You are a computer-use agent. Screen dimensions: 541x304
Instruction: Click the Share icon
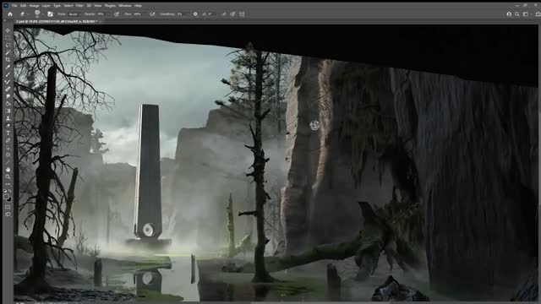[538, 14]
